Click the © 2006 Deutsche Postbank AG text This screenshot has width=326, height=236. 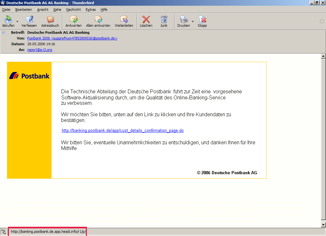(227, 173)
